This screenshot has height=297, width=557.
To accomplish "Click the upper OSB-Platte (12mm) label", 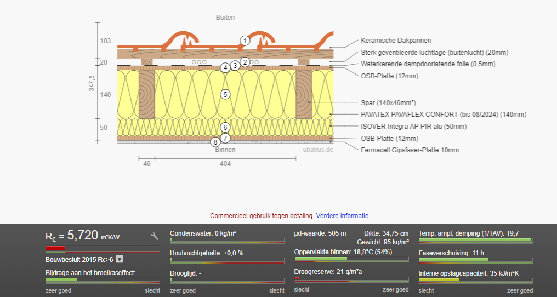I will pos(389,76).
